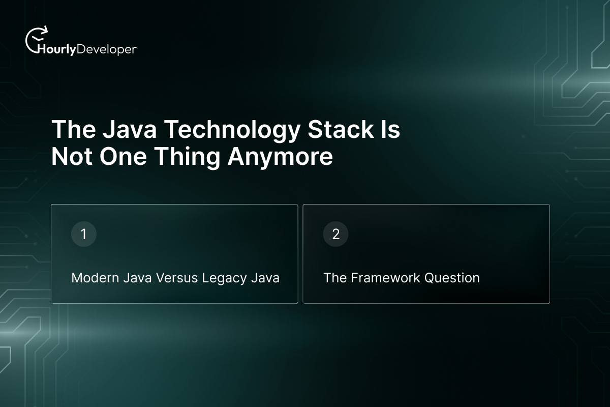The width and height of the screenshot is (610, 407).
Task: Open 'The Framework Question' text
Action: [402, 278]
